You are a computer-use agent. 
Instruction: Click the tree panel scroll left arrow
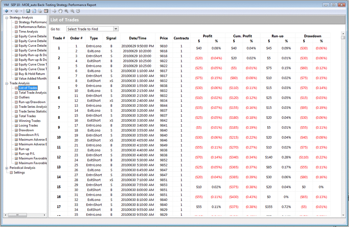[x=6, y=215]
